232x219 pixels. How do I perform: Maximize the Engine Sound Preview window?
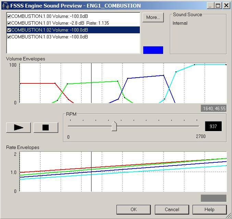pyautogui.click(x=218, y=5)
